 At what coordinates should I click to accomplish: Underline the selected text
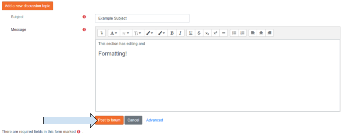(x=191, y=33)
